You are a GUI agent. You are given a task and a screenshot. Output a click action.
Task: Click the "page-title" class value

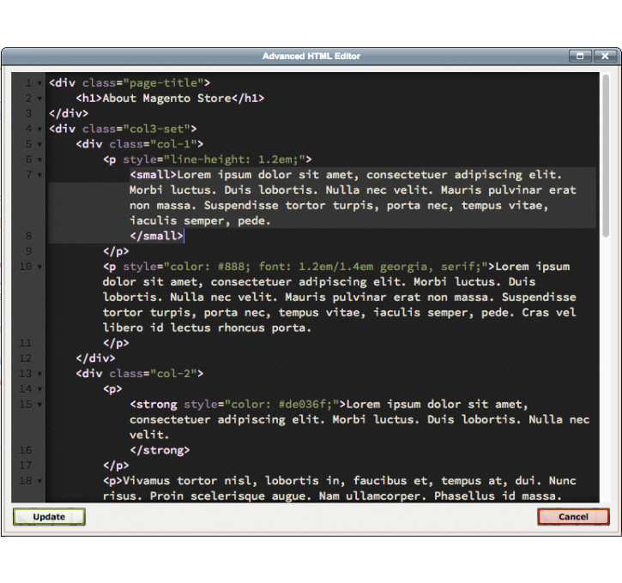163,83
